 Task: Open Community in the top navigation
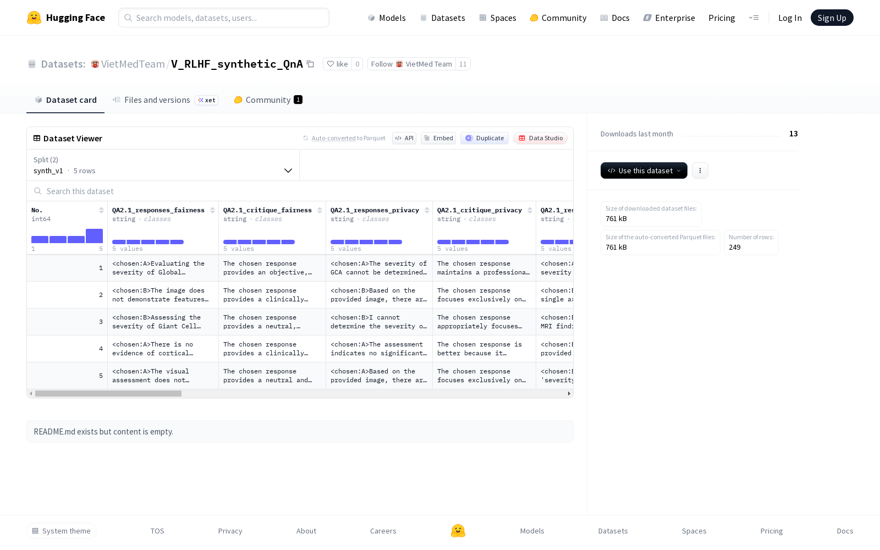point(558,18)
